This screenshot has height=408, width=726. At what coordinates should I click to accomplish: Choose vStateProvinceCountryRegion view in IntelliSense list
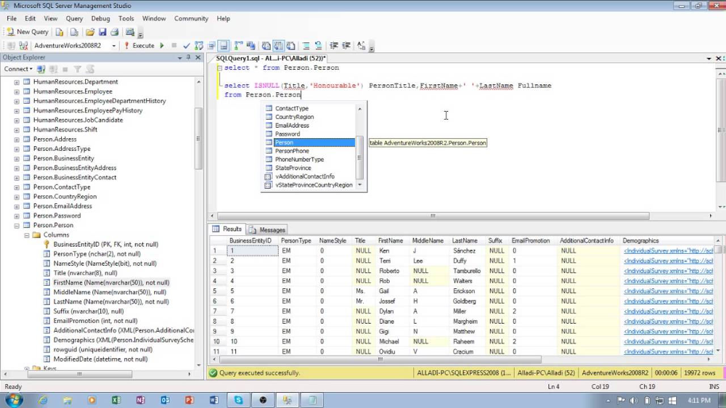point(314,185)
